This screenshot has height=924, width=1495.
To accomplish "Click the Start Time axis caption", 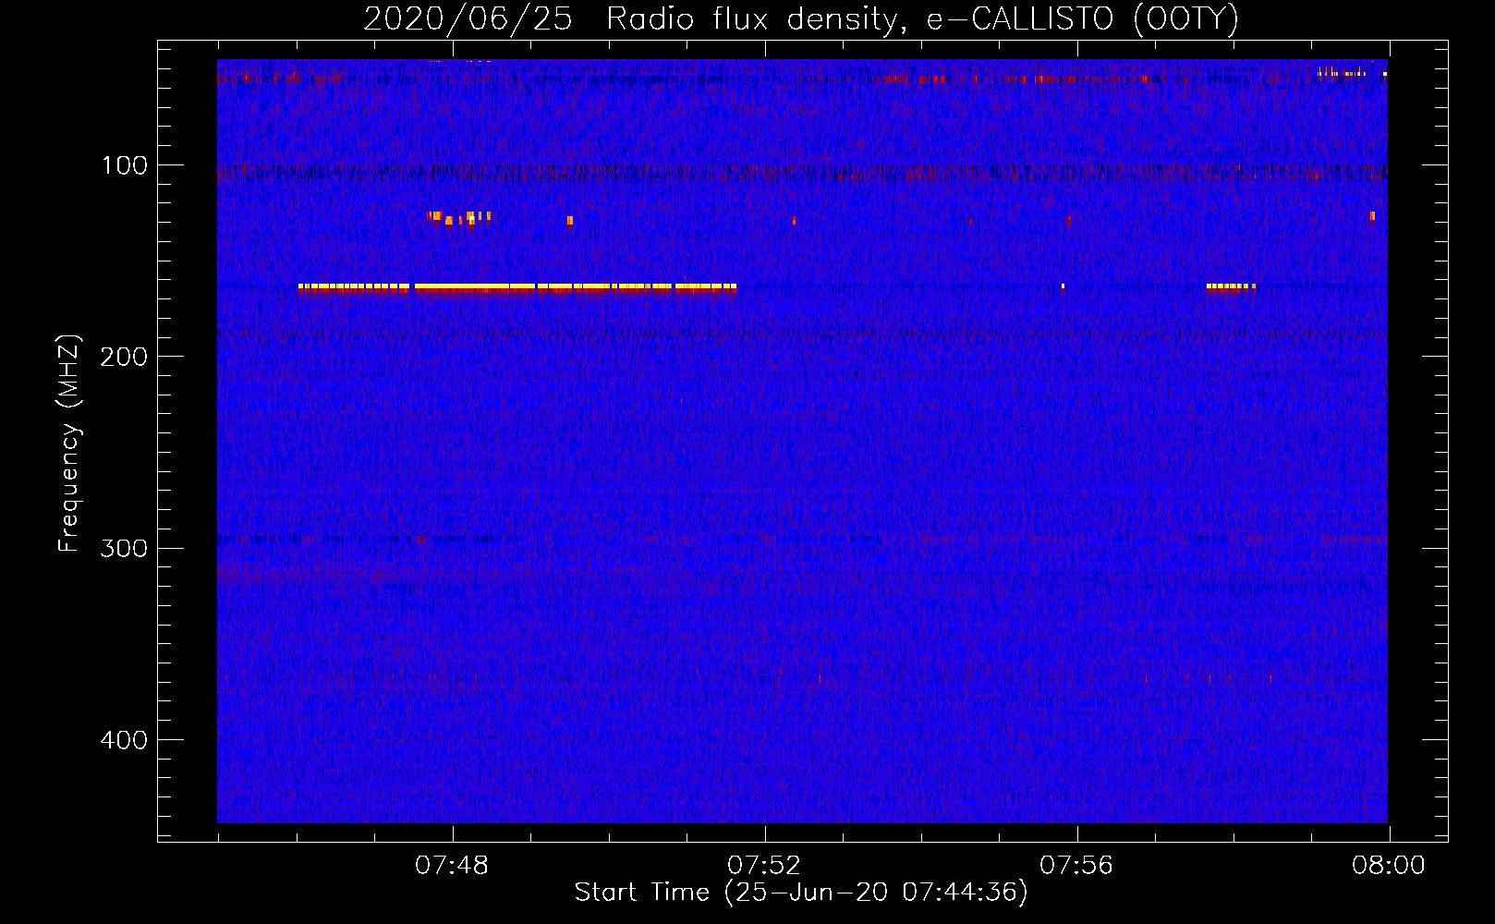I will tap(801, 893).
